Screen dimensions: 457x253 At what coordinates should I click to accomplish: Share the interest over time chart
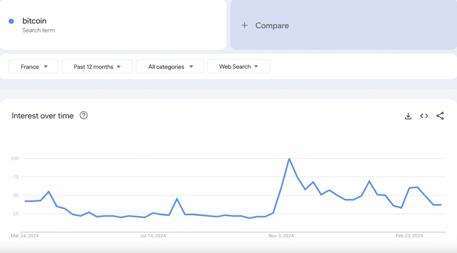440,116
